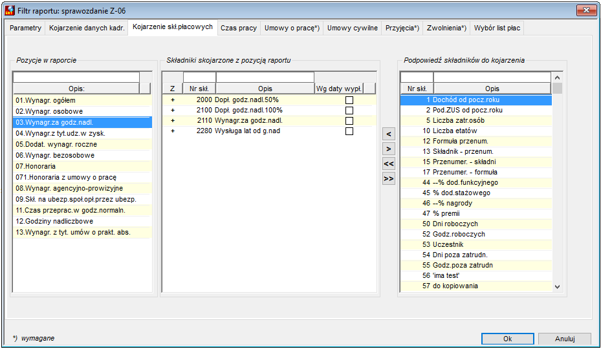Open the Wybór list płac tab
Image resolution: width=601 pixels, height=349 pixels.
point(497,28)
